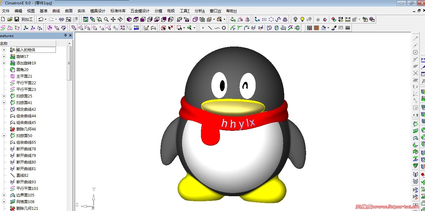Open the 模具设计 menu
The image size is (425, 211).
pos(98,11)
